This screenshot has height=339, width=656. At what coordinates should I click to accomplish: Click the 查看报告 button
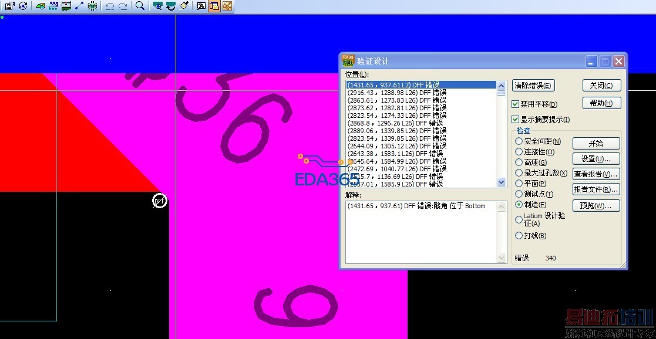596,174
